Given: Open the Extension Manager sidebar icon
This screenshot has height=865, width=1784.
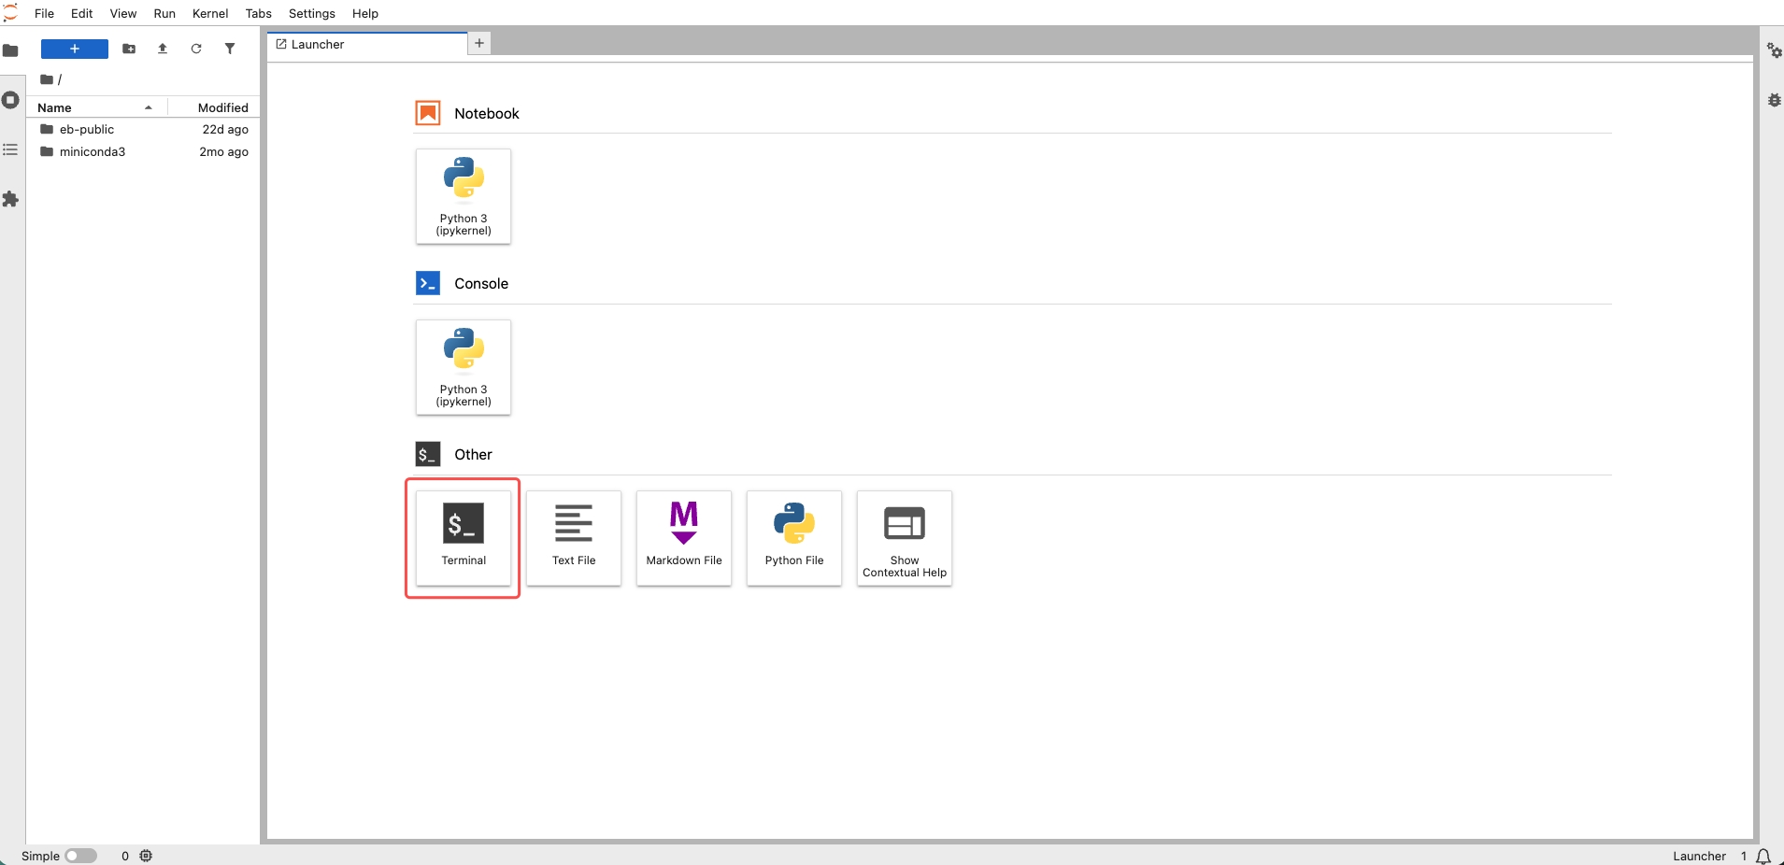Looking at the screenshot, I should [10, 199].
